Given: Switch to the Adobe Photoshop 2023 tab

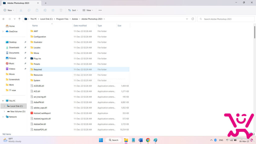Looking at the screenshot, I should [x=21, y=3].
